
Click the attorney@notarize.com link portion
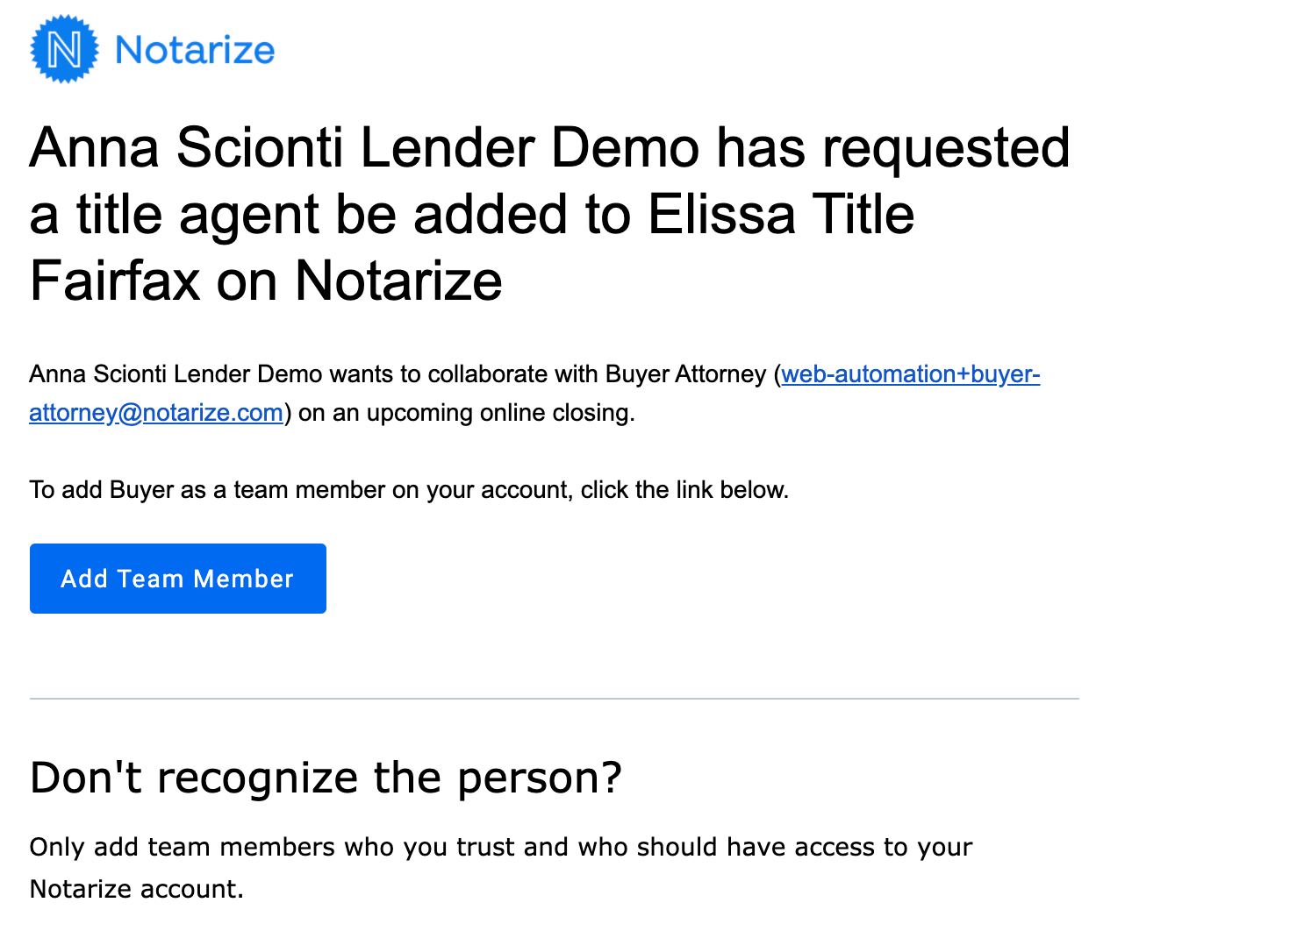click(156, 413)
